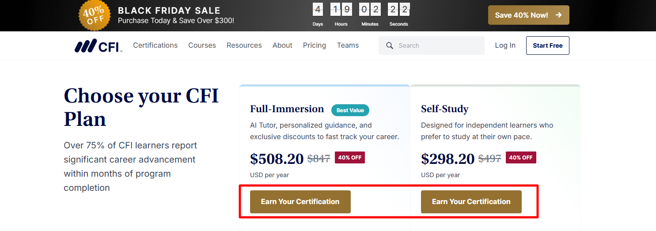The height and width of the screenshot is (231, 656).
Task: Click the Seconds countdown timer tiles
Action: [398, 10]
